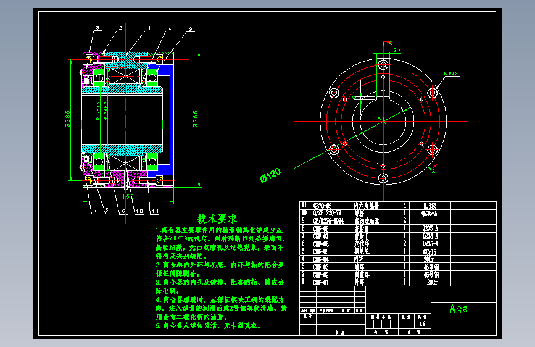Screen dimensions: 535x347
Task: Click the scale value 1:2 in the title block
Action: coord(422,324)
